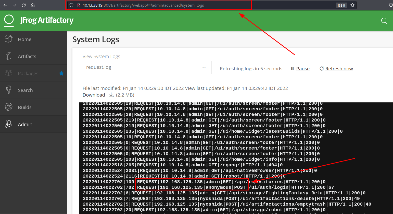Image resolution: width=393 pixels, height=214 pixels.
Task: Click the 133% zoom level badge
Action: pyautogui.click(x=341, y=5)
